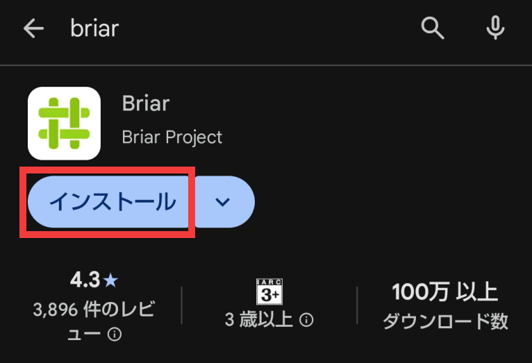Edit the "briar" search query text
The height and width of the screenshot is (363, 532).
pyautogui.click(x=94, y=28)
